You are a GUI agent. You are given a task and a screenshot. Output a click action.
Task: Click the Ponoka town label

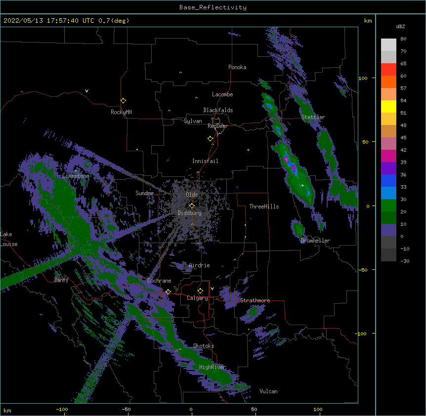(x=237, y=67)
